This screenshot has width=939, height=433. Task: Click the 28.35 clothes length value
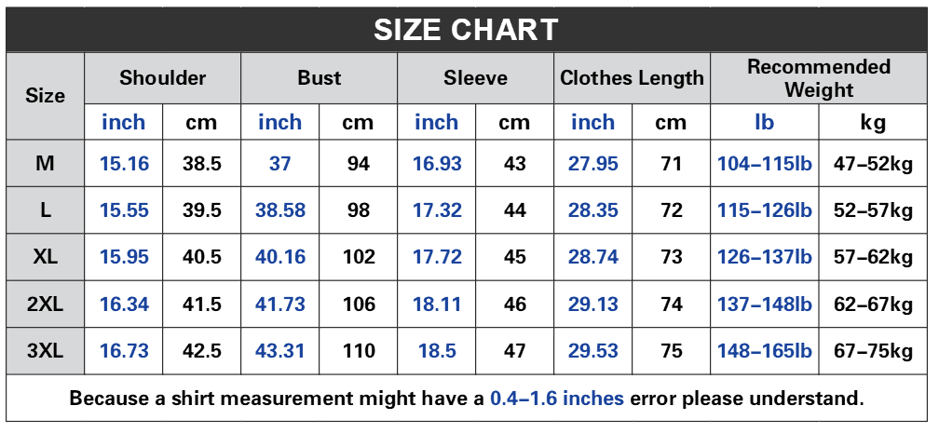pyautogui.click(x=593, y=210)
